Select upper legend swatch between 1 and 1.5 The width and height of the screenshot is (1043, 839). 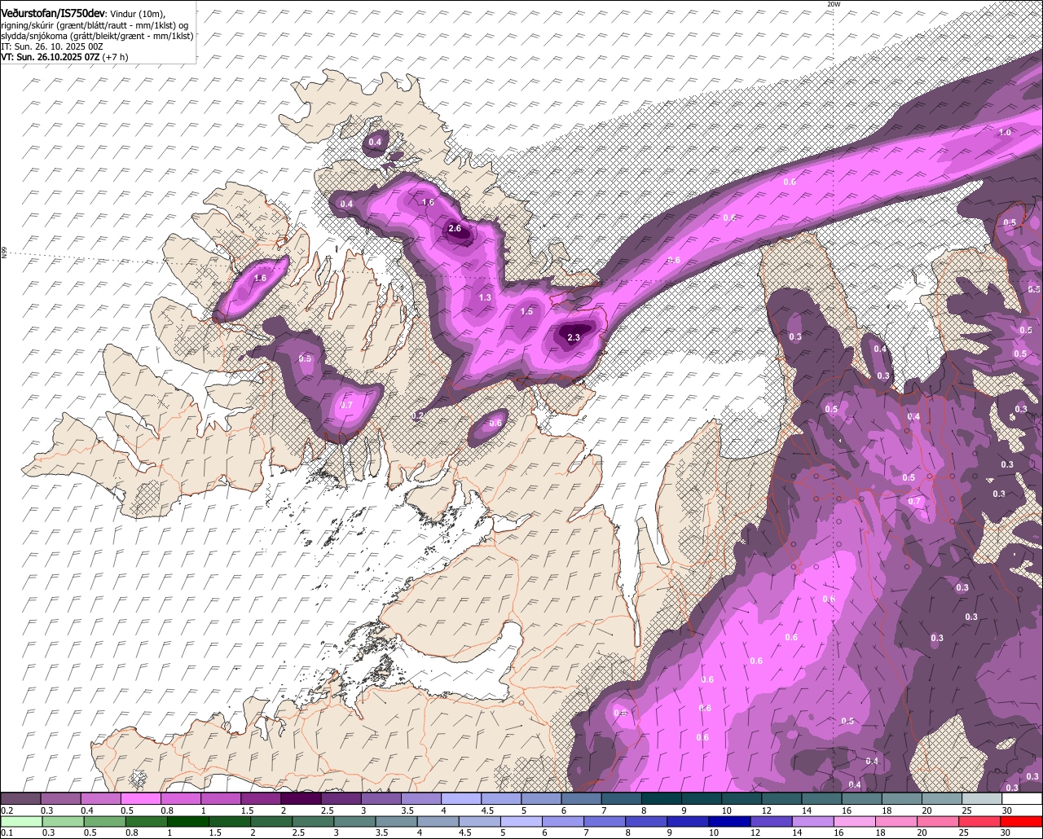[221, 799]
